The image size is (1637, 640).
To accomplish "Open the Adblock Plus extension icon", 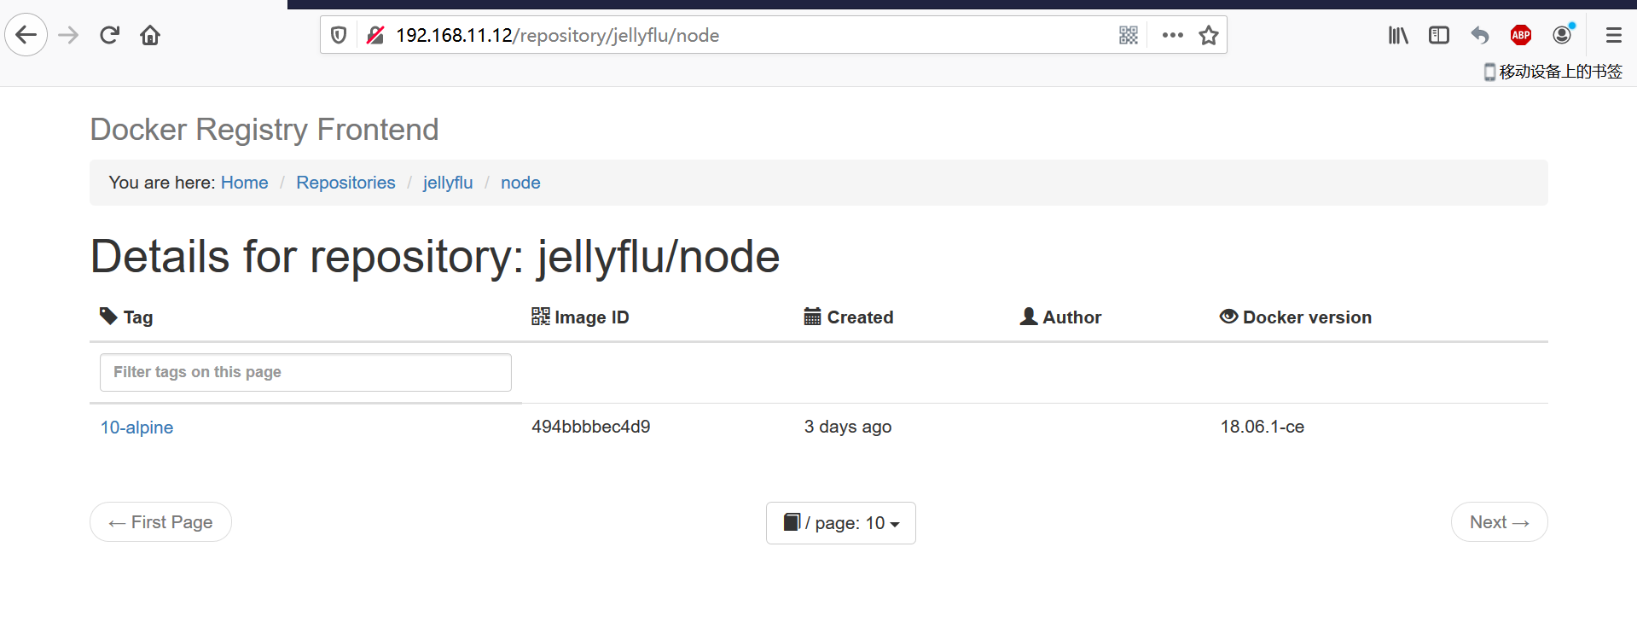I will (x=1521, y=35).
